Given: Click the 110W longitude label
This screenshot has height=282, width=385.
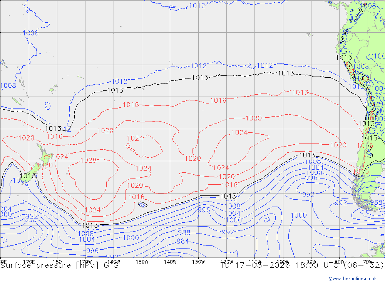Looking at the screenshot, I should [255, 262].
